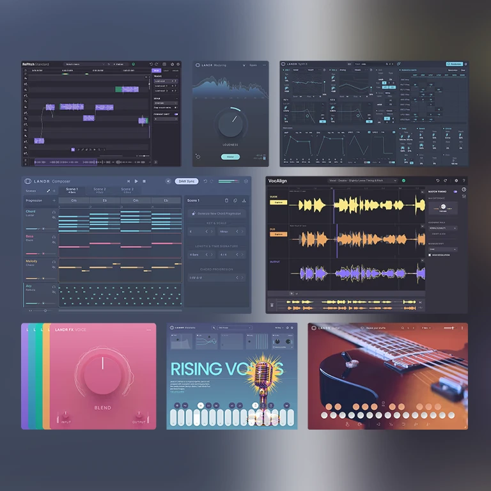Viewport: 491px width, 491px height.
Task: Step the 4/4 time signature forward
Action: click(242, 254)
